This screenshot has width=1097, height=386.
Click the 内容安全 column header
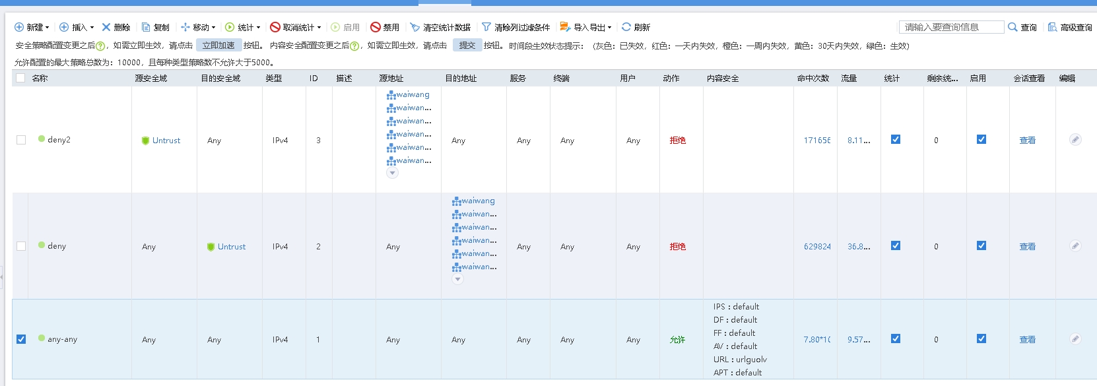723,78
